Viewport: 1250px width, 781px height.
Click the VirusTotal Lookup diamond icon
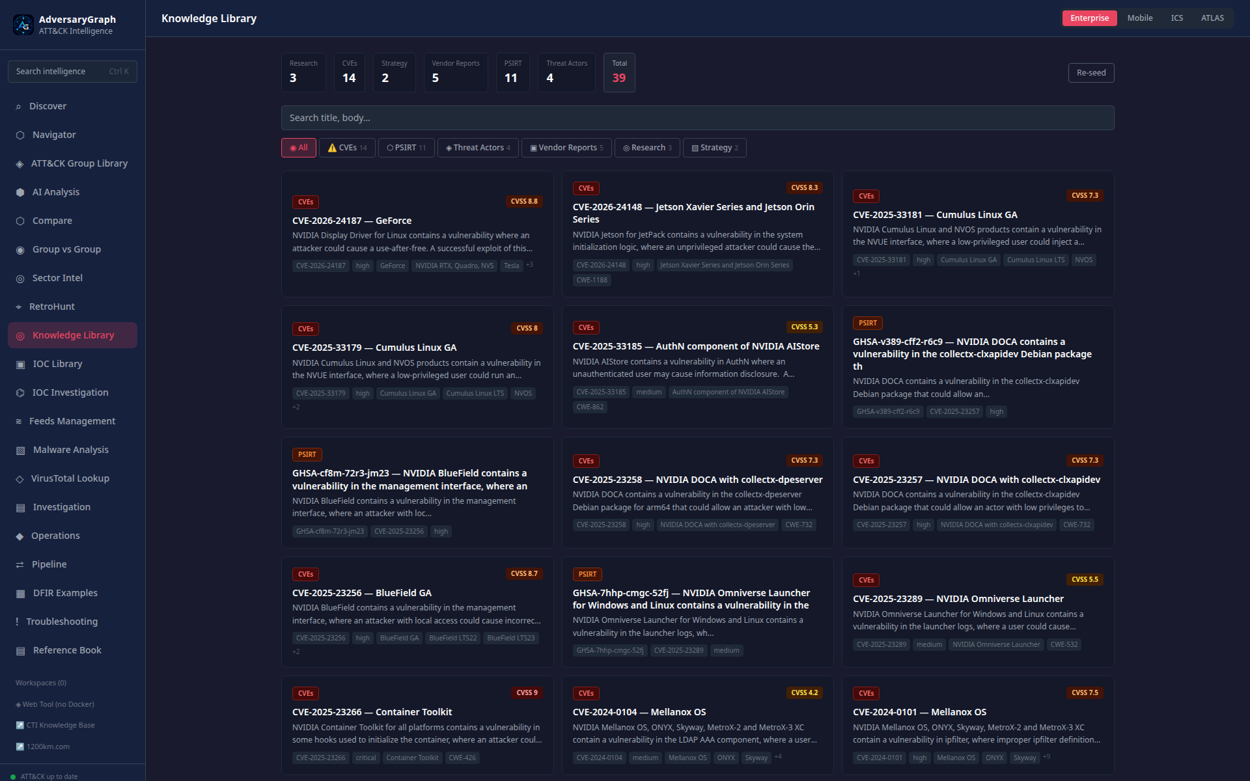pyautogui.click(x=20, y=479)
